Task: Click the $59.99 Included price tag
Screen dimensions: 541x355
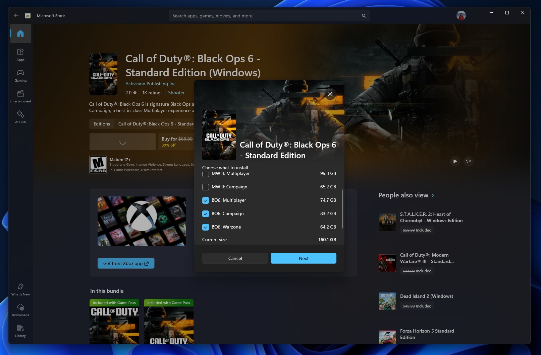Action: pyautogui.click(x=417, y=230)
